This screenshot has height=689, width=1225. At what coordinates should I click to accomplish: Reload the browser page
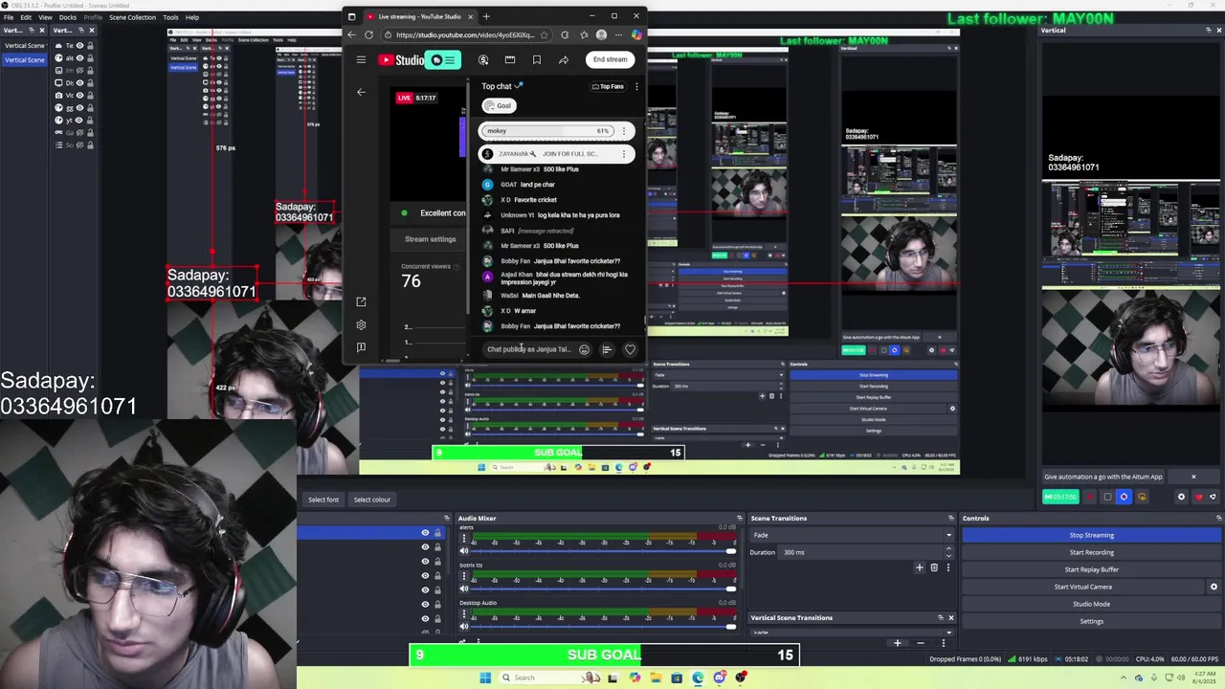tap(368, 35)
